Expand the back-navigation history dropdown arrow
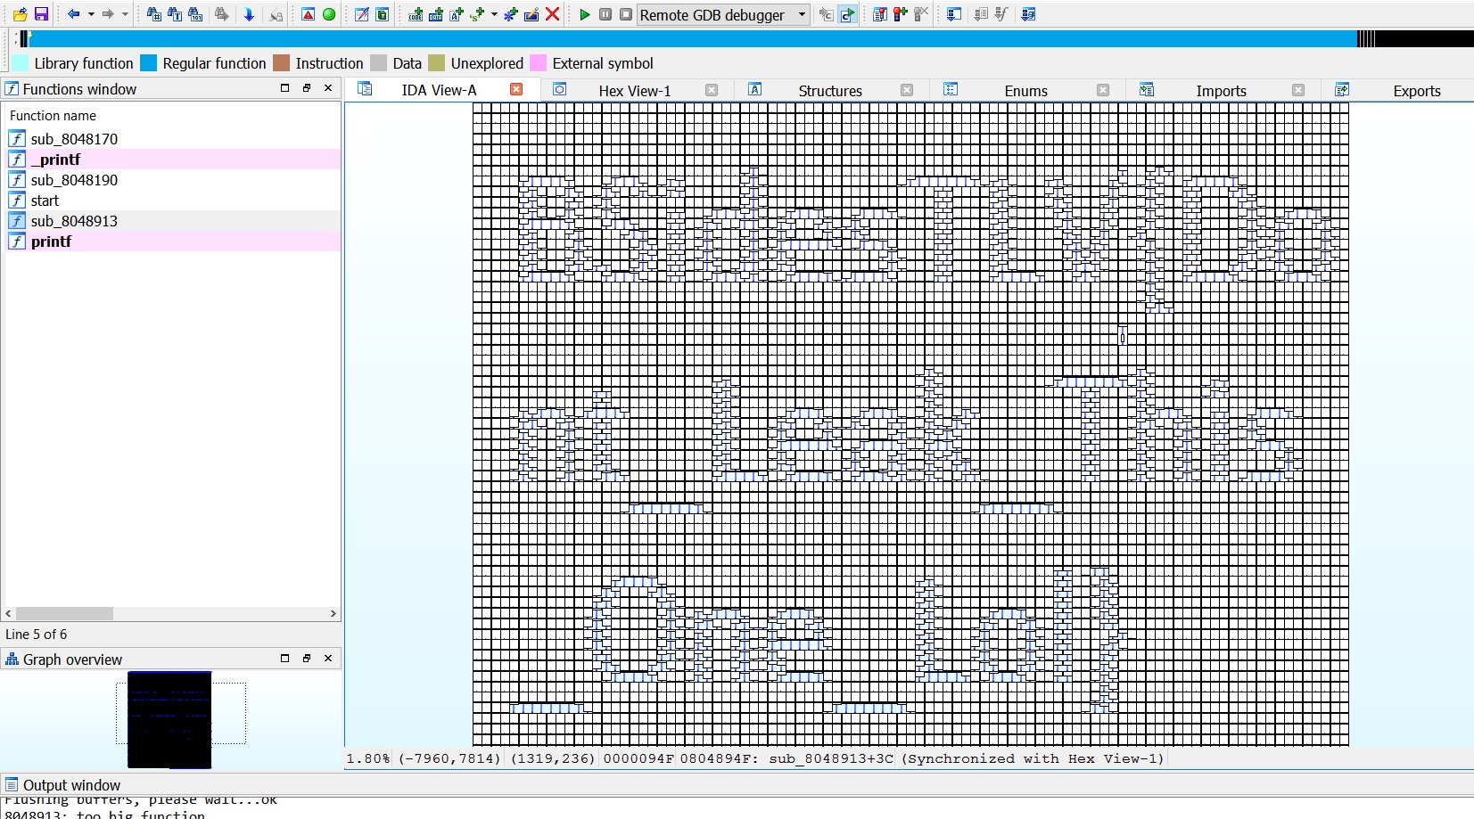 [91, 14]
